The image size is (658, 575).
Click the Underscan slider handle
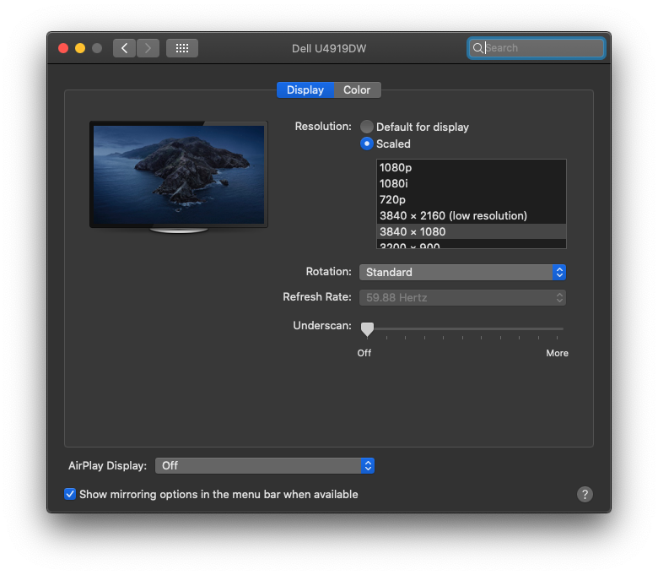[367, 329]
